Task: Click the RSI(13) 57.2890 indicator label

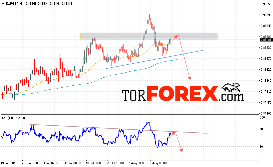Action: tap(13, 118)
